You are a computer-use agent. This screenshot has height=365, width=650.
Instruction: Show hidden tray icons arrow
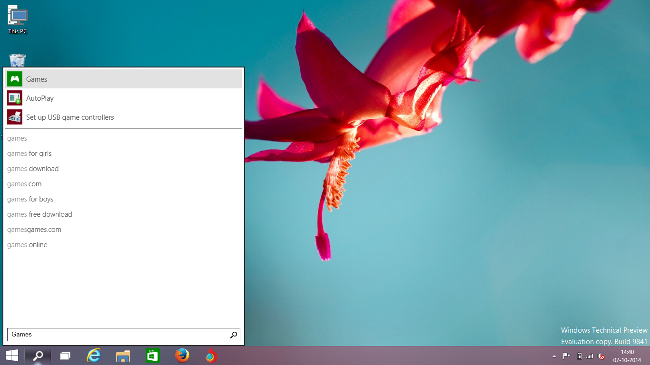(554, 356)
